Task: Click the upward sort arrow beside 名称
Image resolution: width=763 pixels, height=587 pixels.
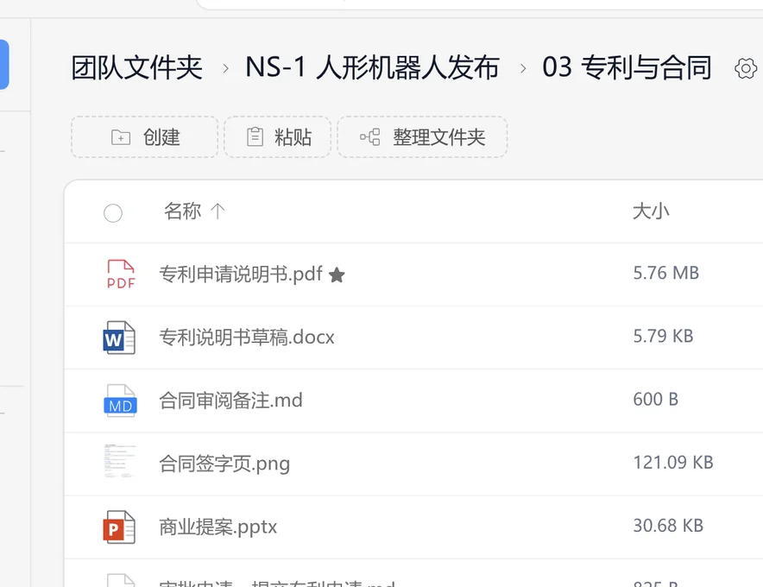Action: pyautogui.click(x=218, y=211)
